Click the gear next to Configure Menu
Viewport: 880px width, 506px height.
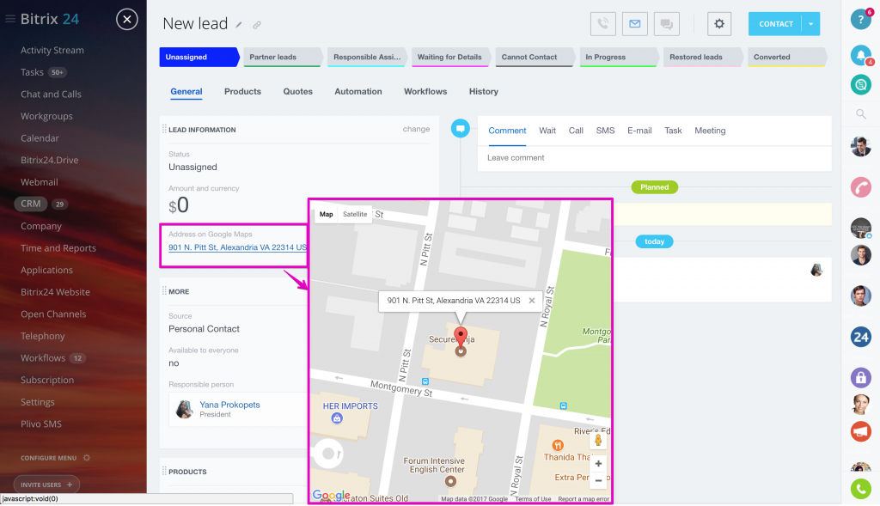(87, 458)
